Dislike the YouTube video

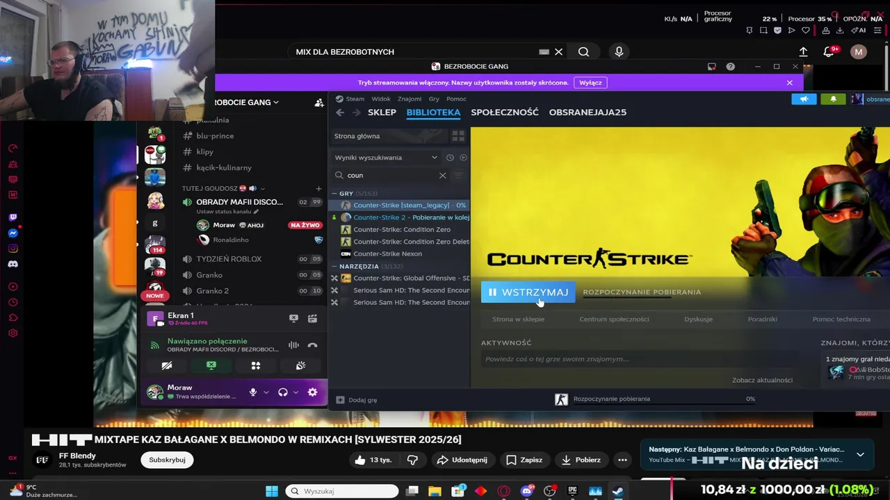coord(412,460)
